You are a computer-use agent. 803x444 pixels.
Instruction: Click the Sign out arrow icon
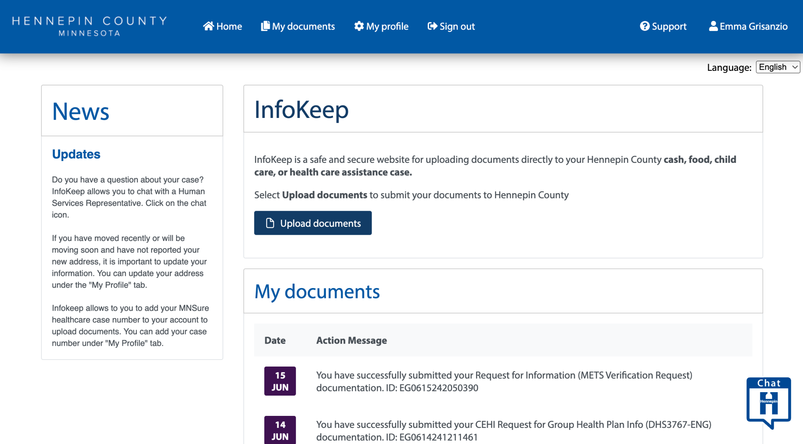tap(432, 26)
